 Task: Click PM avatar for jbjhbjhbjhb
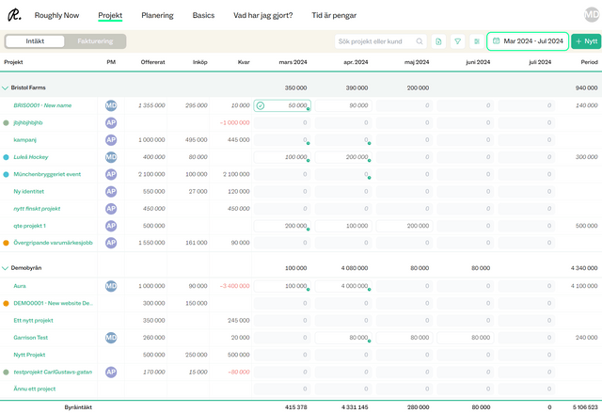pyautogui.click(x=111, y=123)
